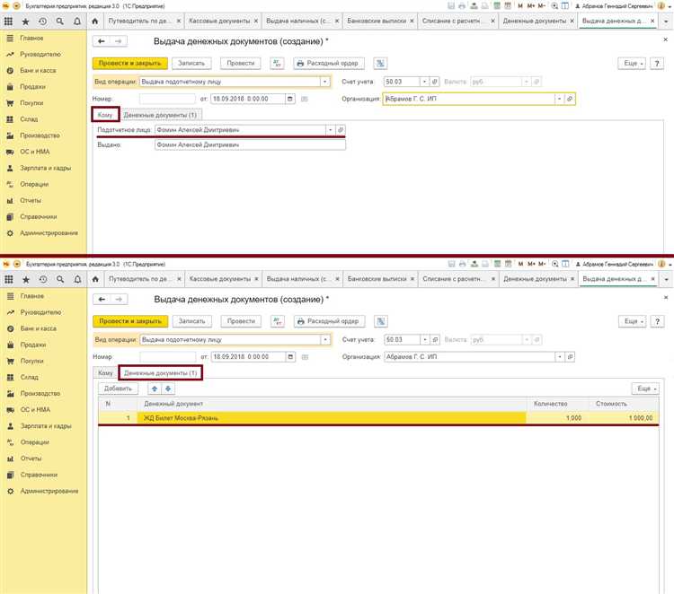Click the open-link icon next to Подотчетное лицо
The width and height of the screenshot is (674, 594).
click(x=340, y=130)
